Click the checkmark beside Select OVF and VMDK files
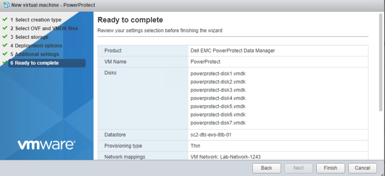The height and width of the screenshot is (176, 385). 5,28
